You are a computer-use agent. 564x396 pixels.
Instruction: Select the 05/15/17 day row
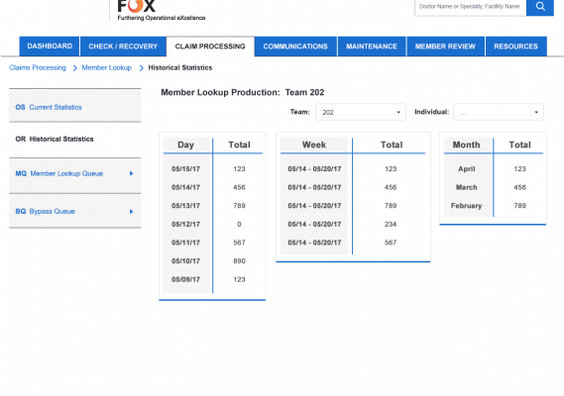pyautogui.click(x=212, y=169)
